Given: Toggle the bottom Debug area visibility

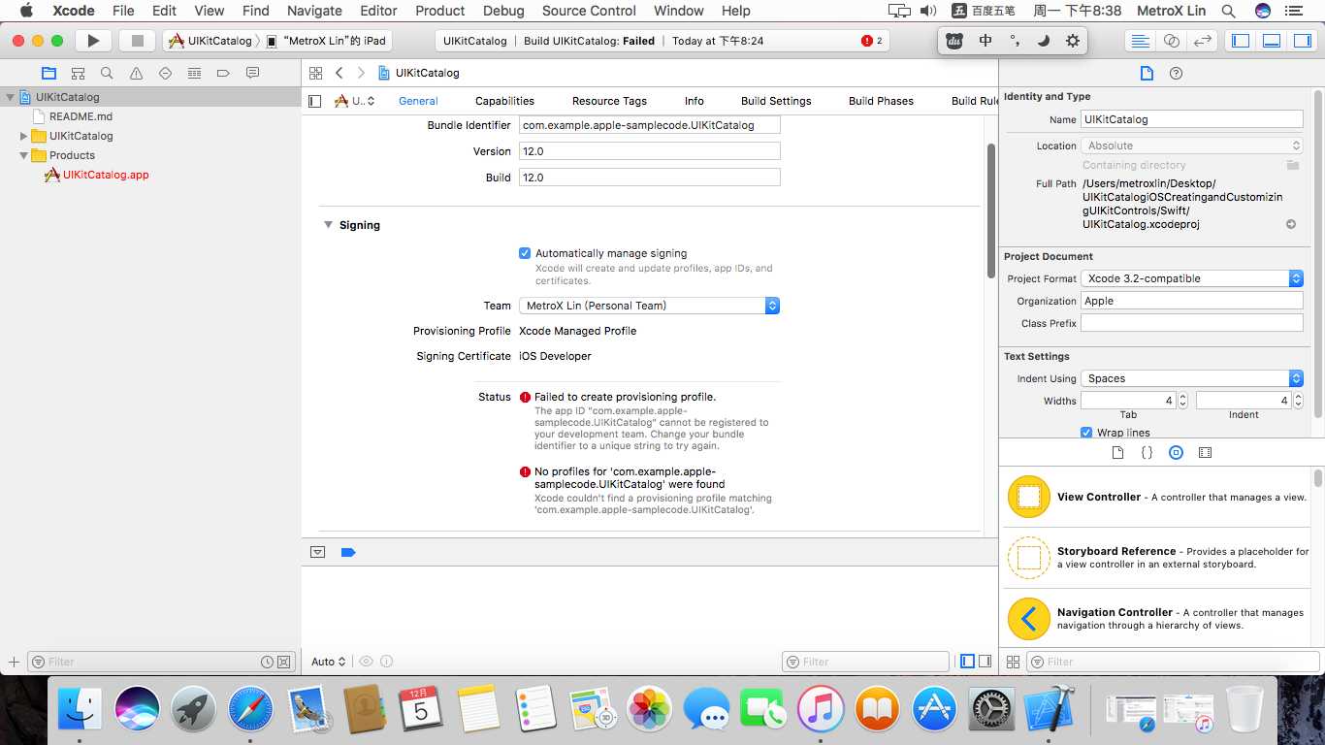Looking at the screenshot, I should [1272, 41].
